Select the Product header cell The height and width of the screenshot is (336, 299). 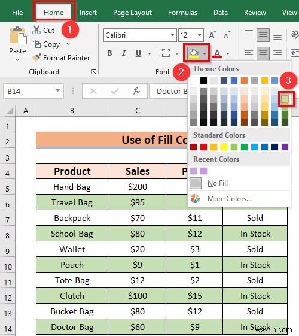(72, 171)
